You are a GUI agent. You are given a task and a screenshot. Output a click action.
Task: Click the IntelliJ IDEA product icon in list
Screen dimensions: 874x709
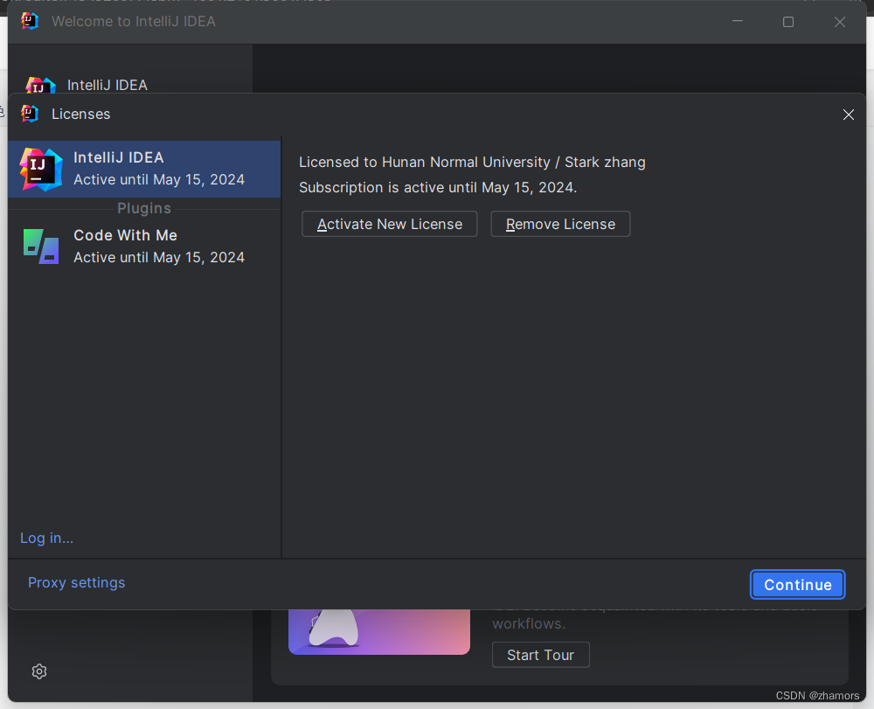click(41, 170)
